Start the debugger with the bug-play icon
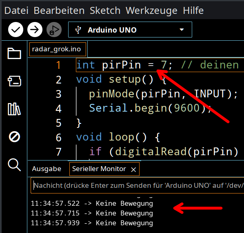244x233 pixels. (x=54, y=29)
